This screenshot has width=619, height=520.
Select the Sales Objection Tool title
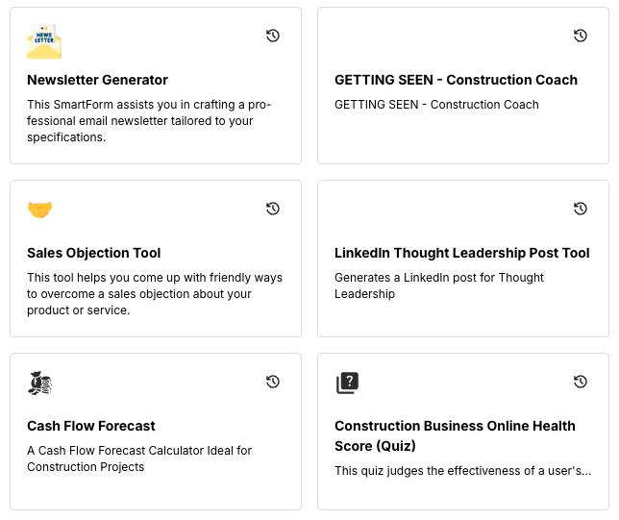pyautogui.click(x=93, y=253)
